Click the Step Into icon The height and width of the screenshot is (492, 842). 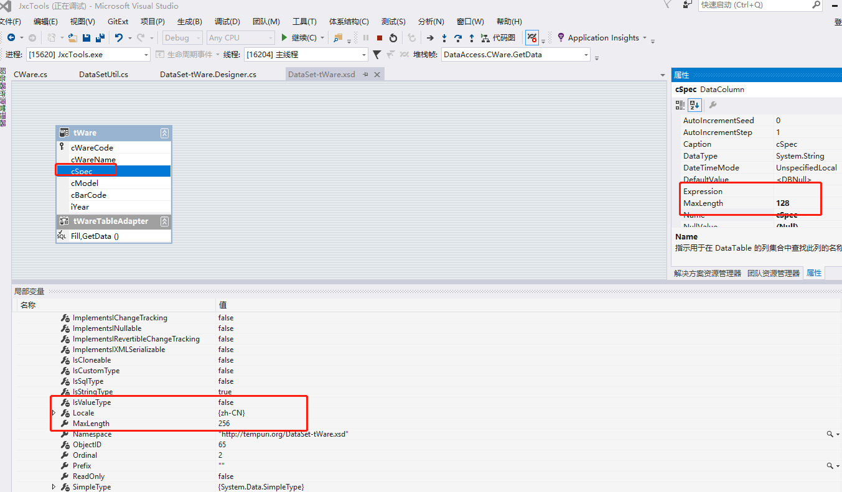[444, 38]
